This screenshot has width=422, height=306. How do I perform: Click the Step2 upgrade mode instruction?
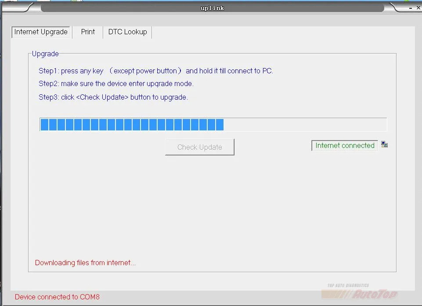(116, 84)
